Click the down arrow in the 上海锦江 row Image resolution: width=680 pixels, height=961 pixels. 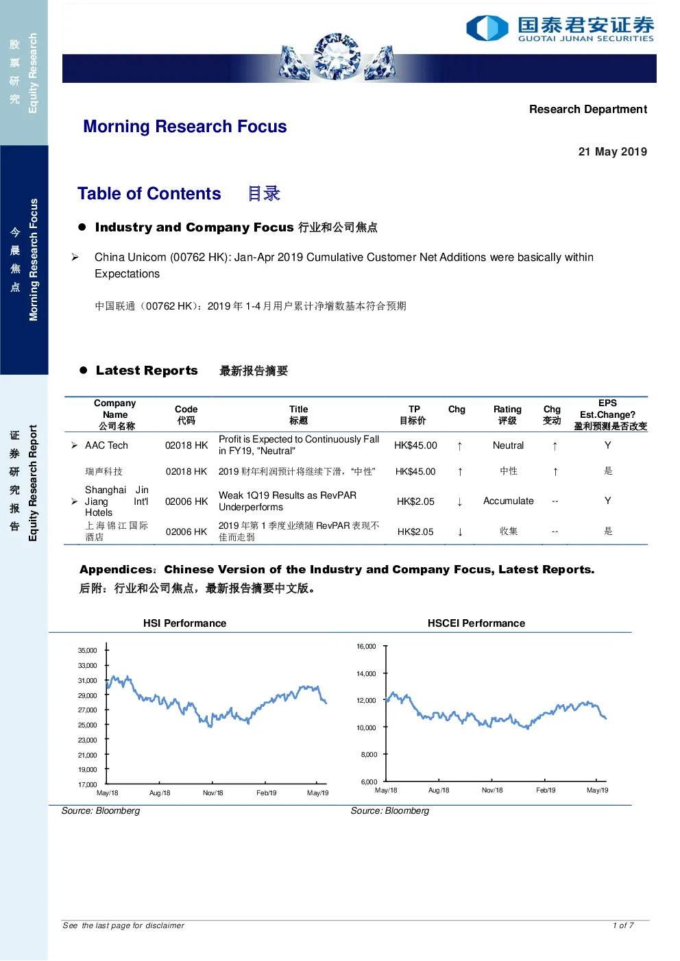tap(460, 532)
